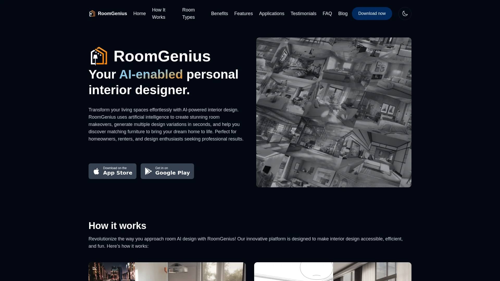This screenshot has height=281, width=500.
Task: Click RoomGenius brand name in navbar
Action: click(113, 14)
